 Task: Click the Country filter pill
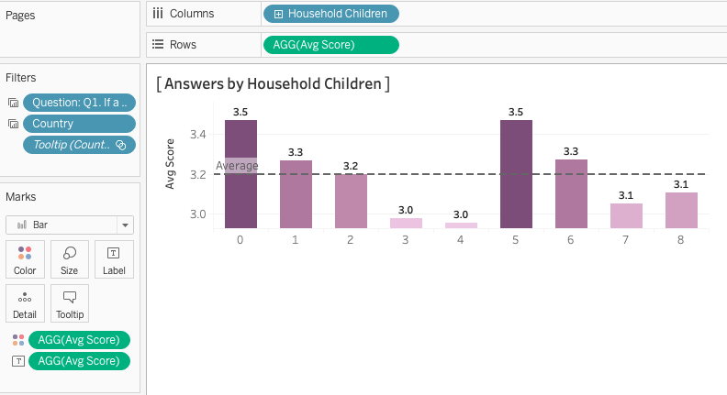79,124
